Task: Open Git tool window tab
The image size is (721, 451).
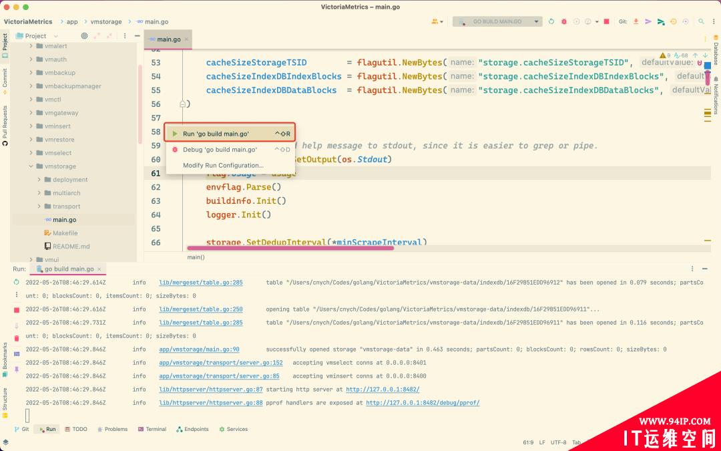Action: [21, 429]
